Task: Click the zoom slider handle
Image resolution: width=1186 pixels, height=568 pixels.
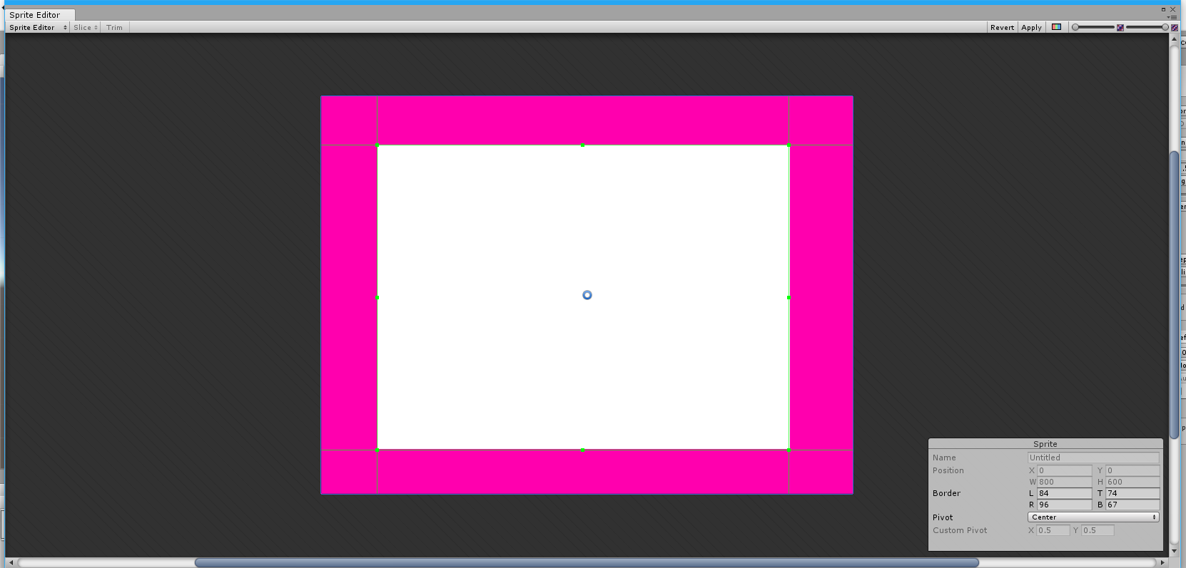Action: [x=1075, y=27]
